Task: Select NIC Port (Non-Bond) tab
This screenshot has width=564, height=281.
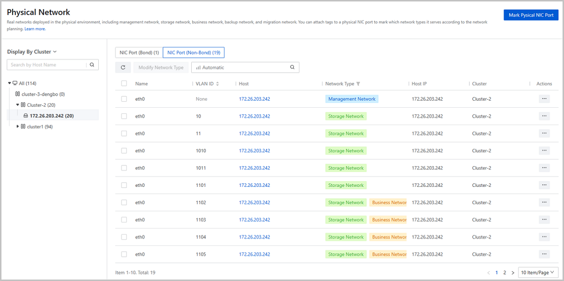Action: 194,52
